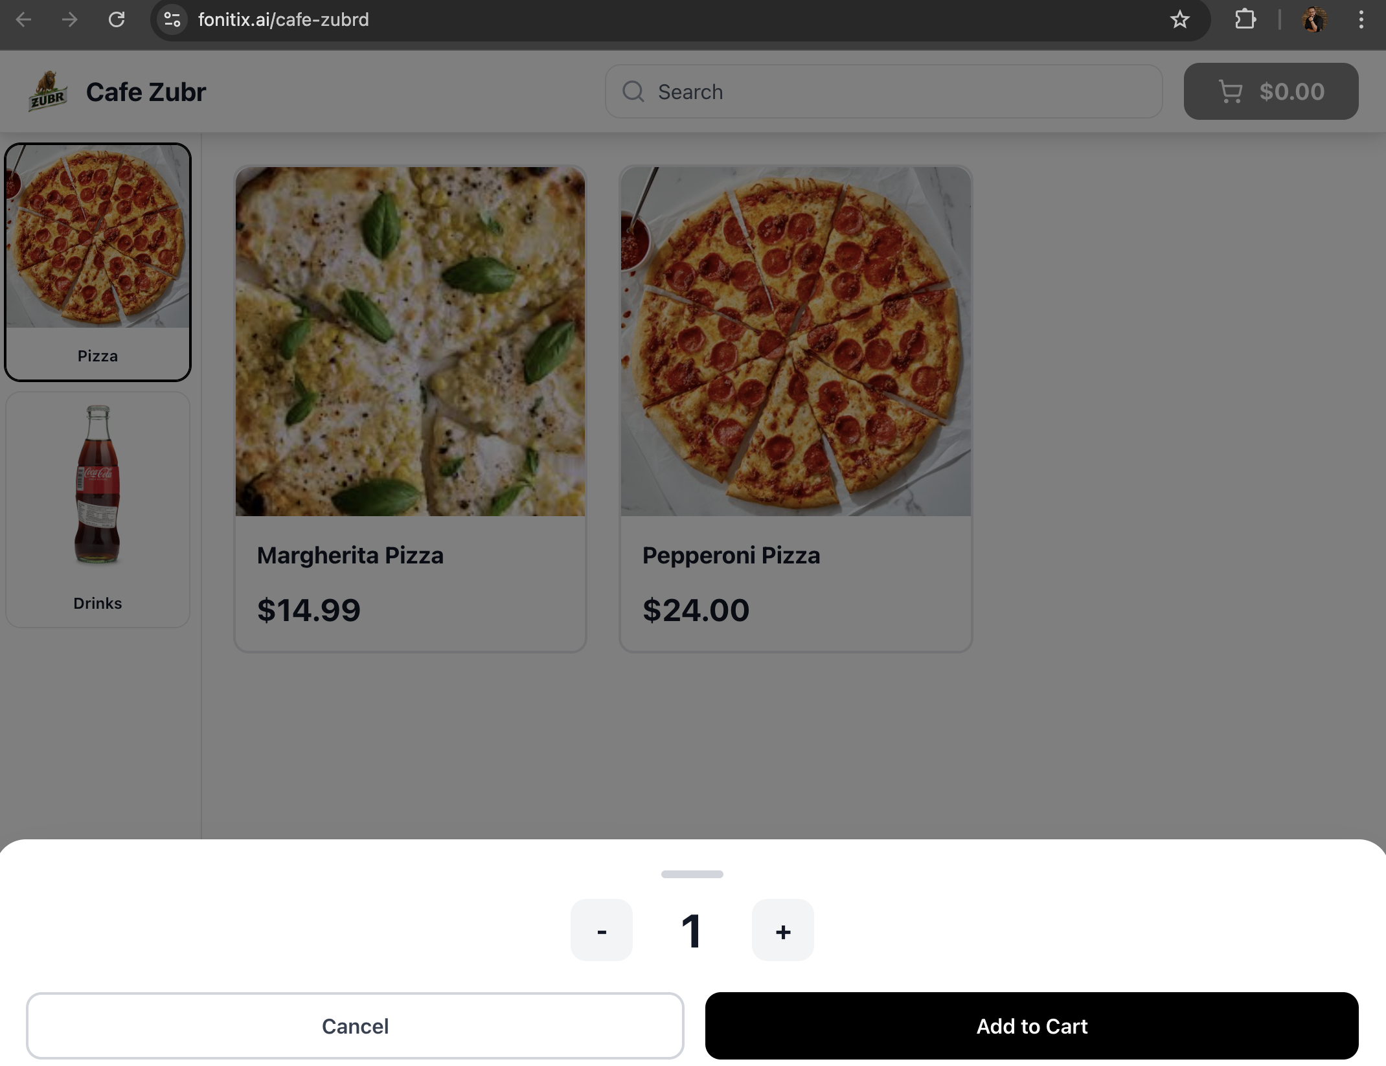Increase quantity with the plus button
1386x1066 pixels.
[782, 931]
